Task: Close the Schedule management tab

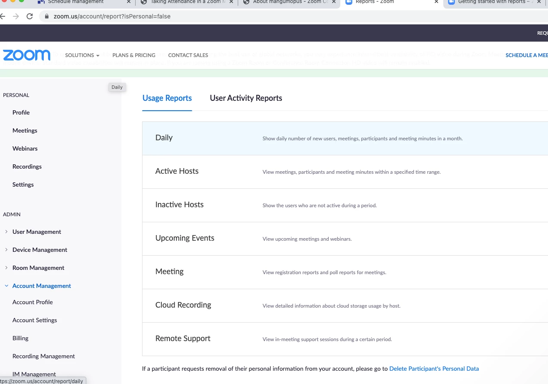Action: point(129,2)
